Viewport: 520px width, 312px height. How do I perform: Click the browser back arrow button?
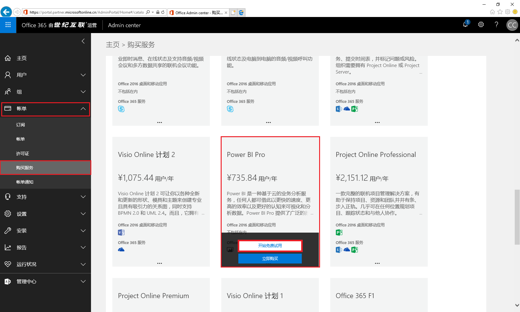click(x=6, y=12)
